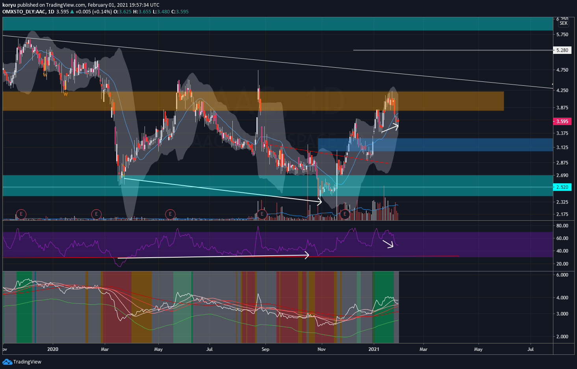Select the O:3.625 open value
The image size is (577, 369).
tap(122, 11)
